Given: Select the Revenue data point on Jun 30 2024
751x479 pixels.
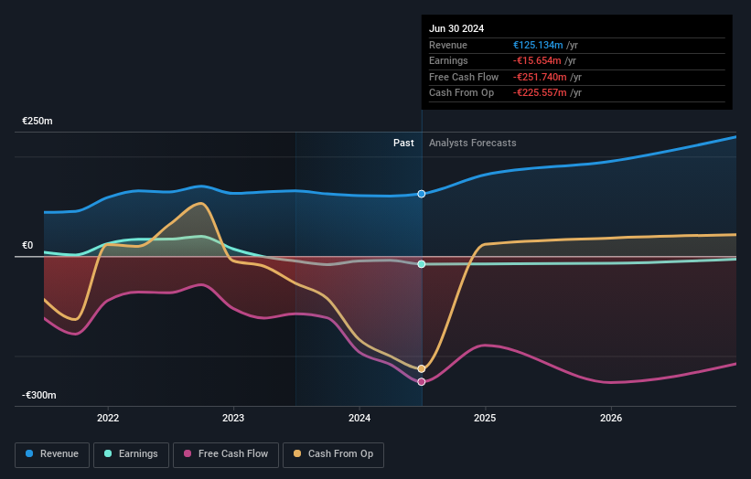Looking at the screenshot, I should [422, 194].
